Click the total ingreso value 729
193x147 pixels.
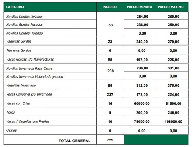tap(110, 140)
